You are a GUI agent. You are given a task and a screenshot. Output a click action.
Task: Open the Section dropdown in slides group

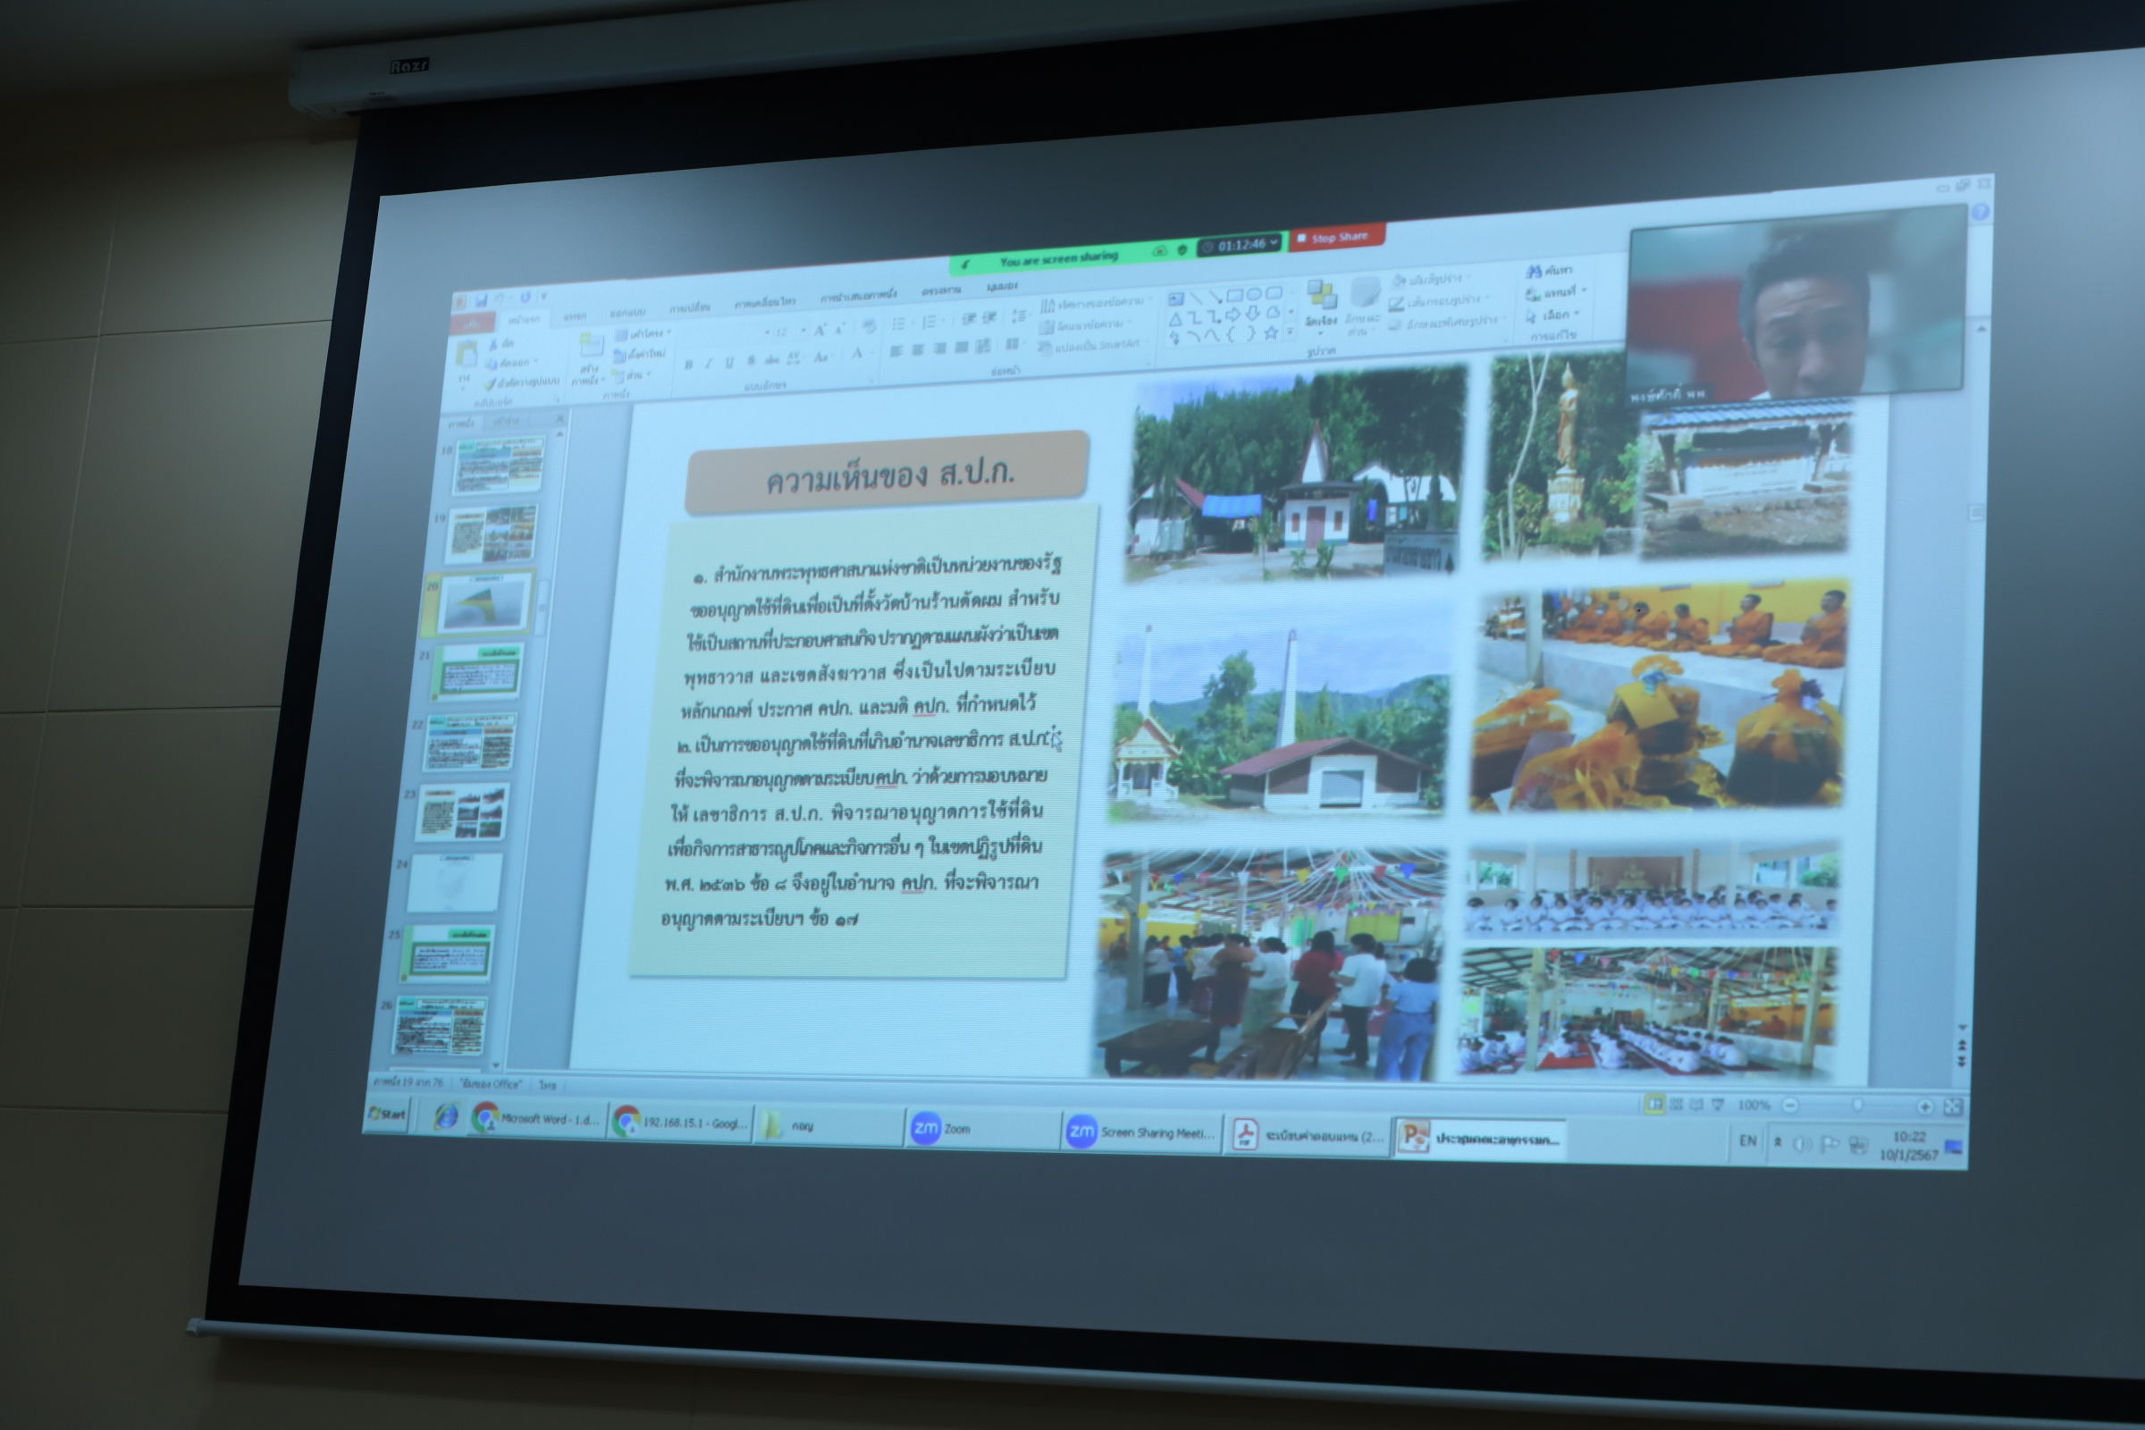[x=632, y=374]
